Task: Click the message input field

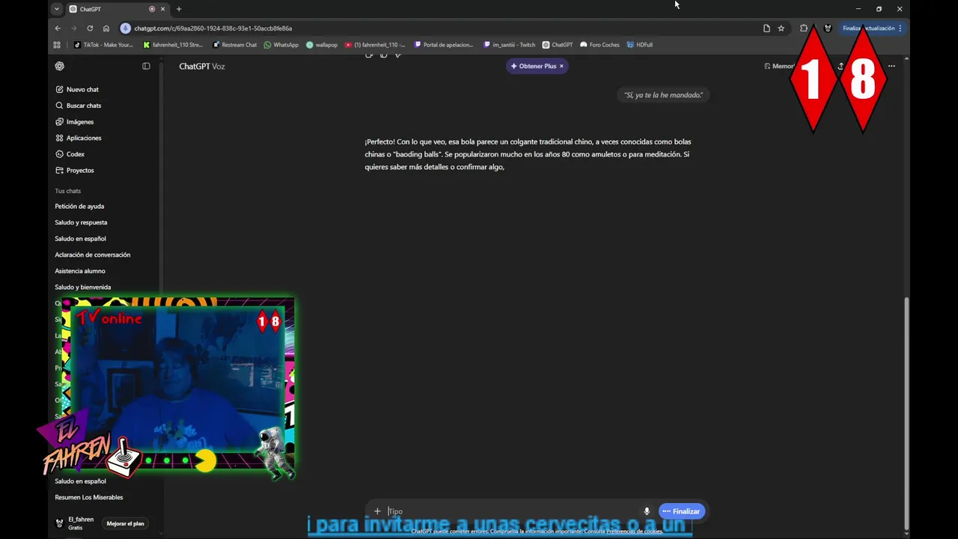Action: (x=513, y=511)
